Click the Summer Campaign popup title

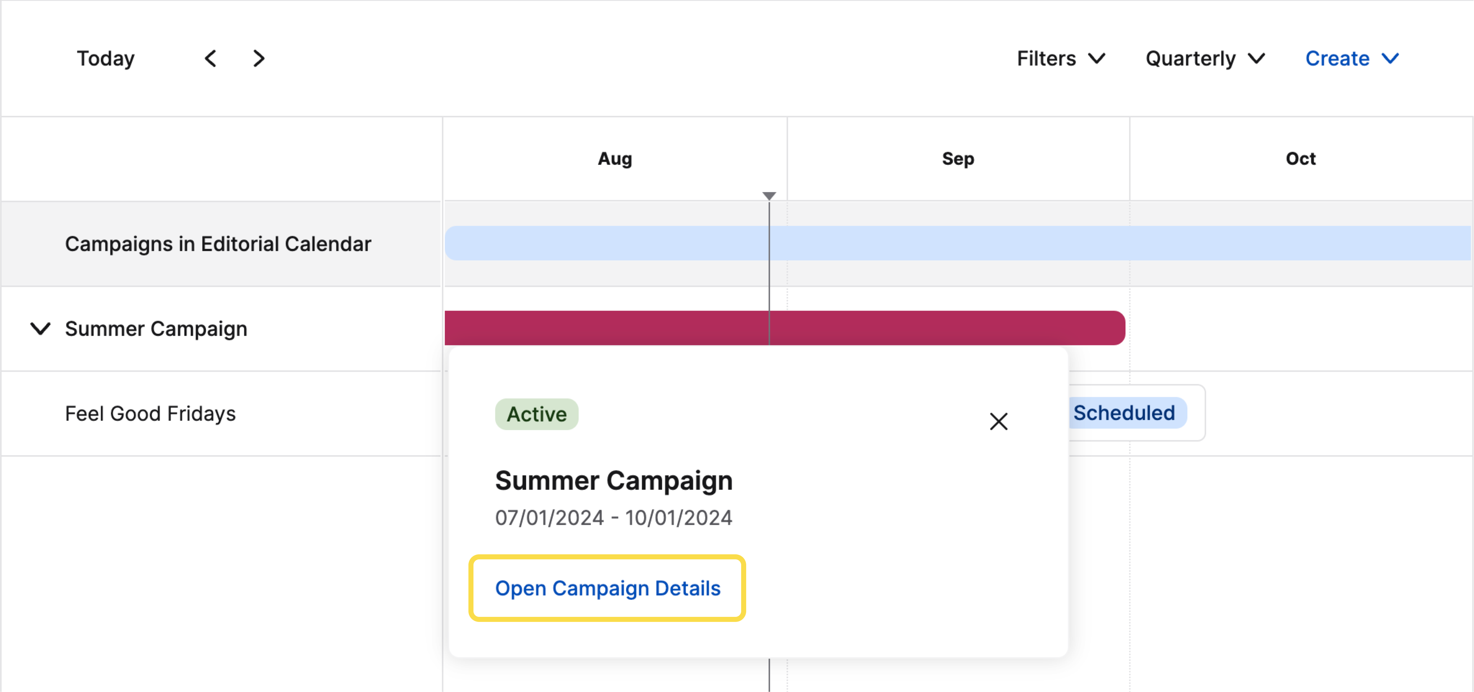point(613,480)
